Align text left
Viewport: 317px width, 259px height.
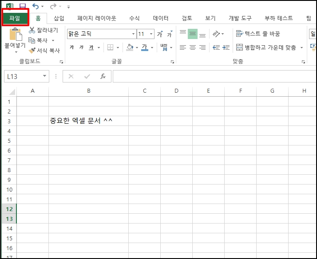(183, 47)
